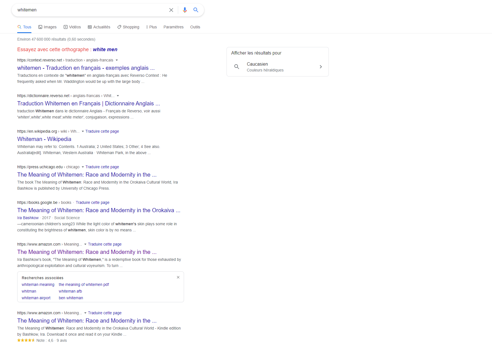Open the Shopping tab

(x=128, y=27)
